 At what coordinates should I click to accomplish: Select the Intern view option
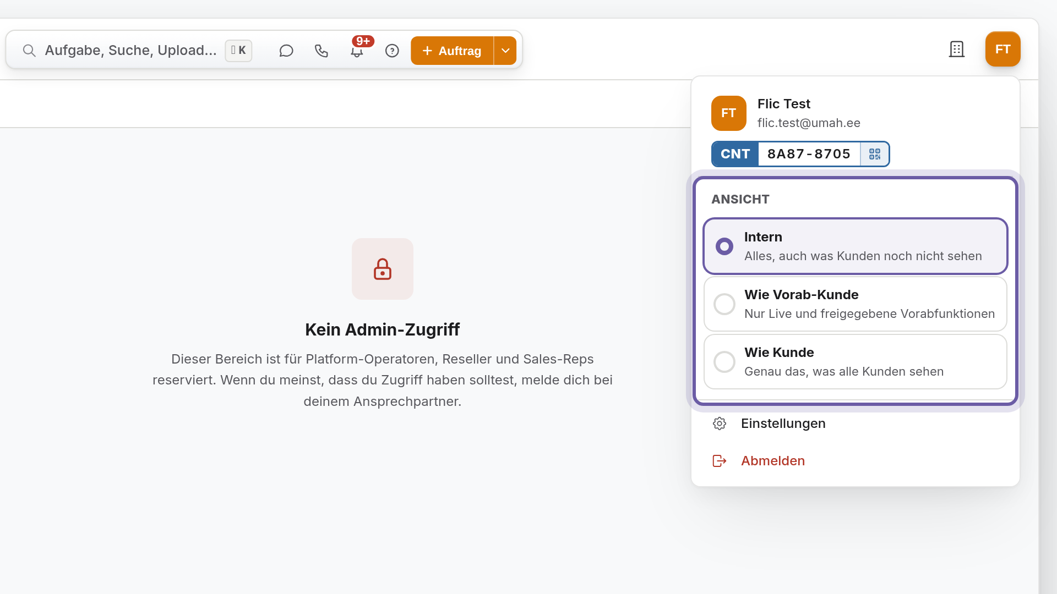pos(855,246)
